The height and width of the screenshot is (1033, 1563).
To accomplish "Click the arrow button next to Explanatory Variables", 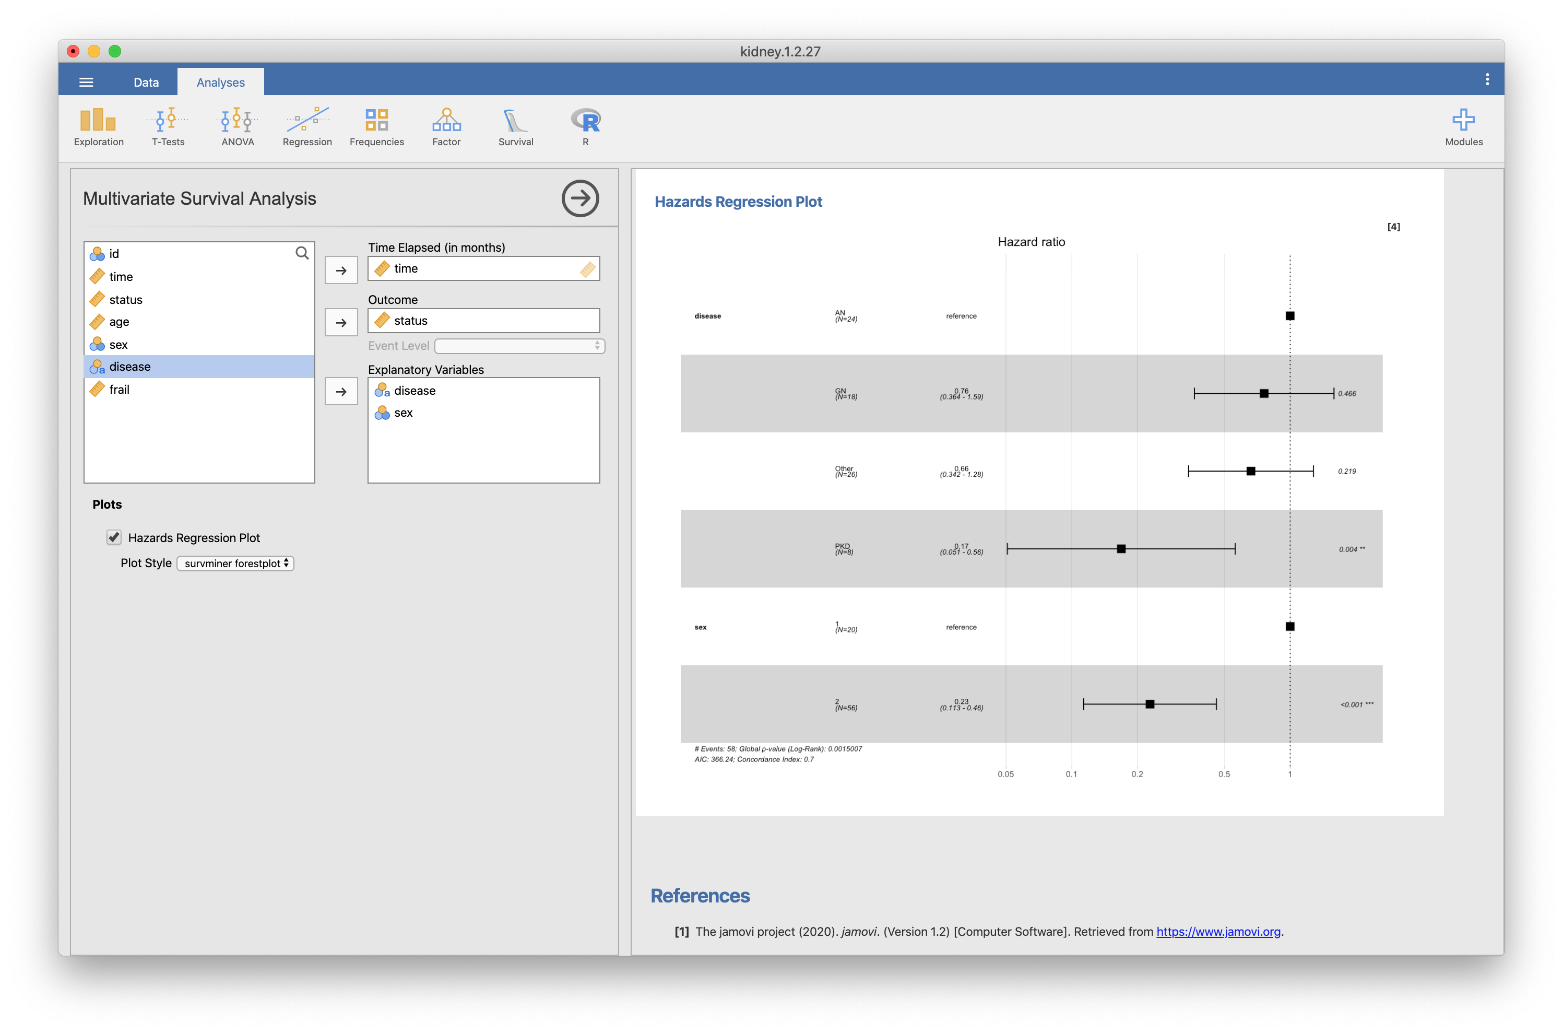I will (341, 391).
